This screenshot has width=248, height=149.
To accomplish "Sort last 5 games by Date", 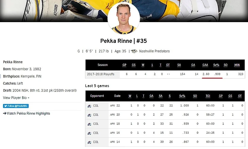I will [x=117, y=96].
